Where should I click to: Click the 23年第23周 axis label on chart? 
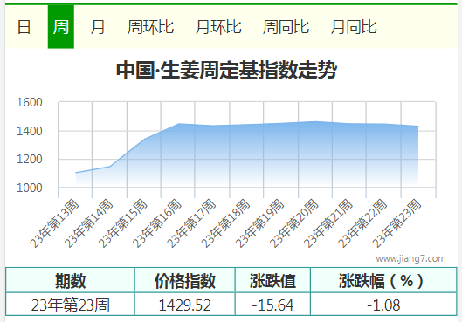coord(396,223)
